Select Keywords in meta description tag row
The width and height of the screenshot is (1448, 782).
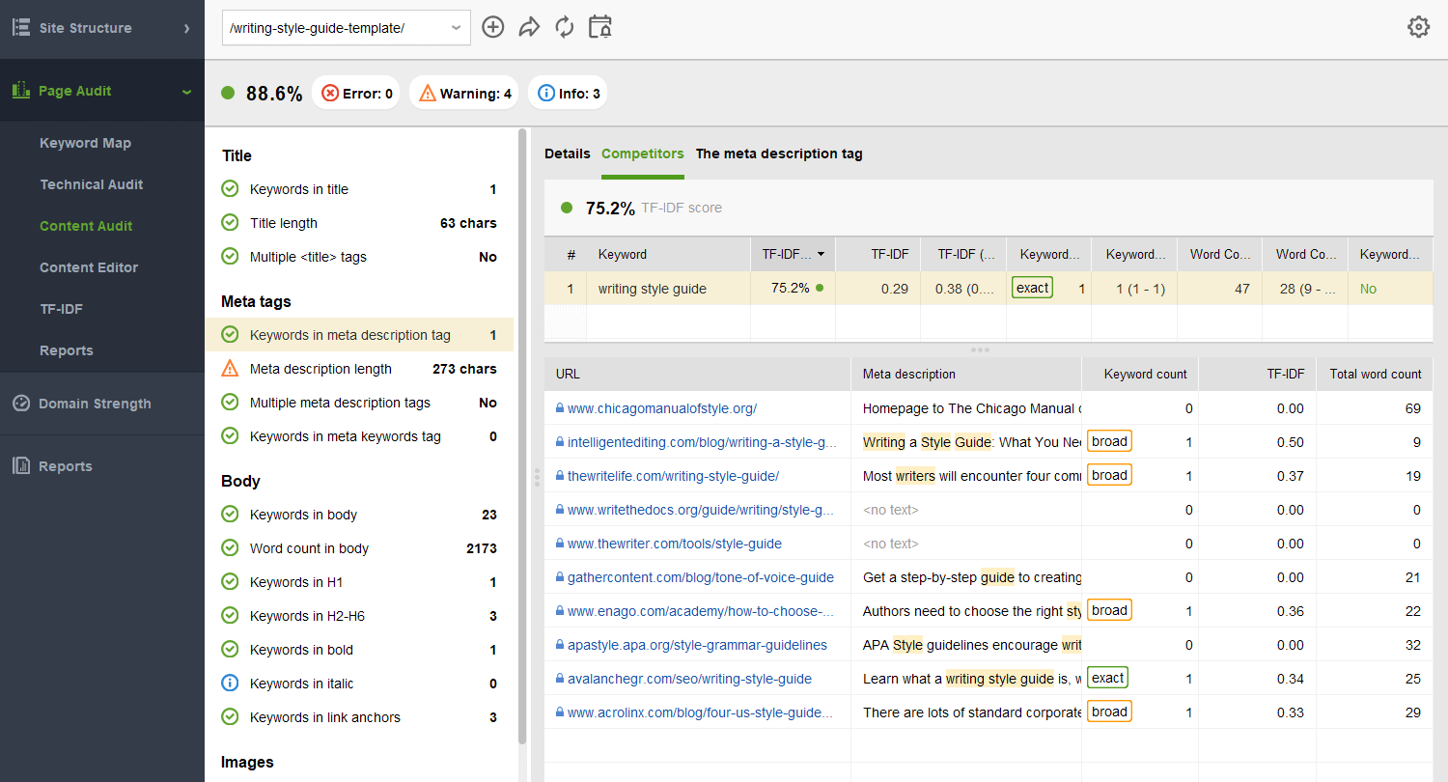[359, 335]
